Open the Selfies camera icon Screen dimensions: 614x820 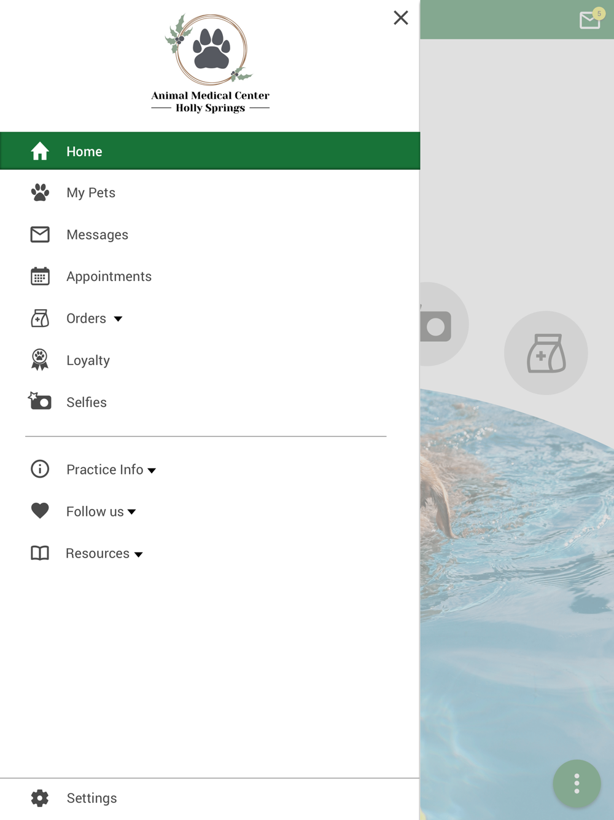point(40,401)
